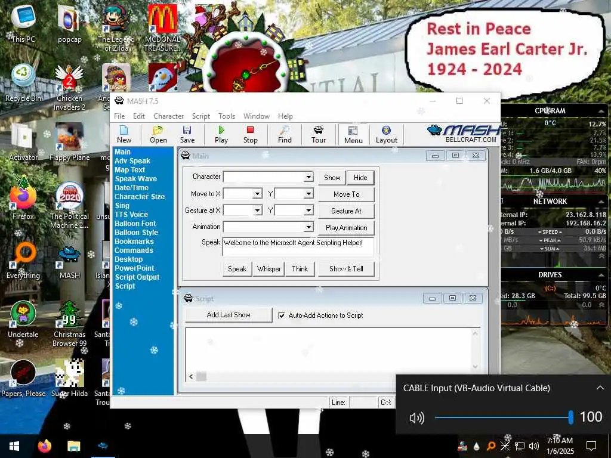611x458 pixels.
Task: Select the Everything search desktop shortcut
Action: pyautogui.click(x=23, y=260)
